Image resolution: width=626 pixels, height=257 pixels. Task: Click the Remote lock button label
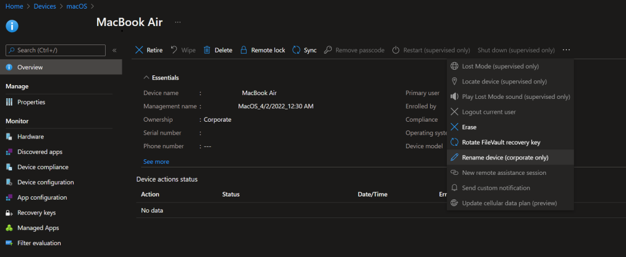pos(268,50)
